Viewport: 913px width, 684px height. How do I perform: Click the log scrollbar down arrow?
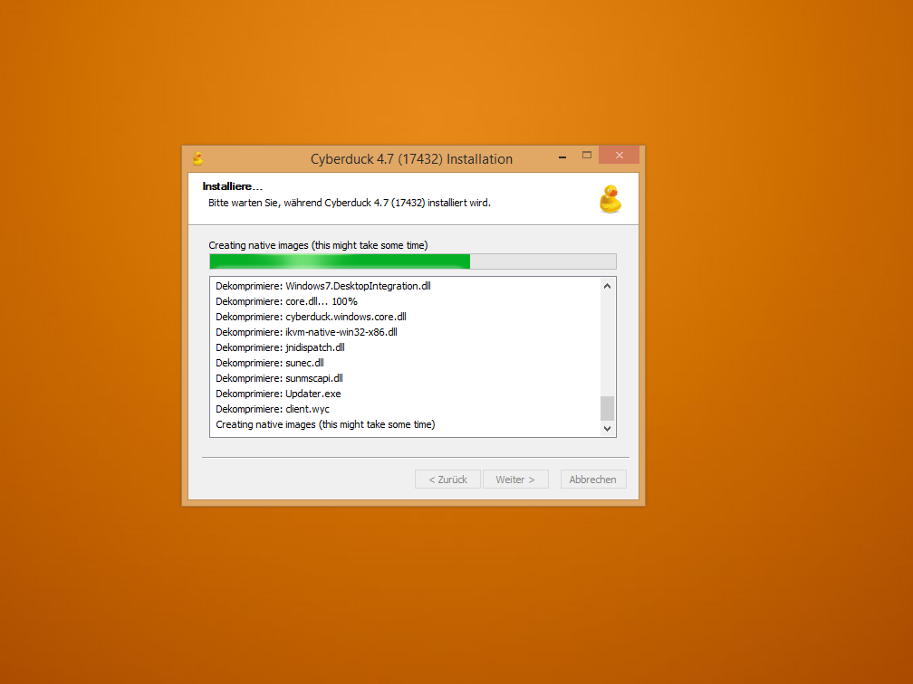coord(607,428)
